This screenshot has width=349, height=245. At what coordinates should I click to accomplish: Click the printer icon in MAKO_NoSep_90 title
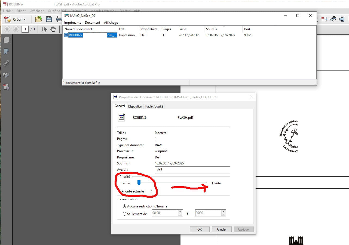tap(67, 16)
